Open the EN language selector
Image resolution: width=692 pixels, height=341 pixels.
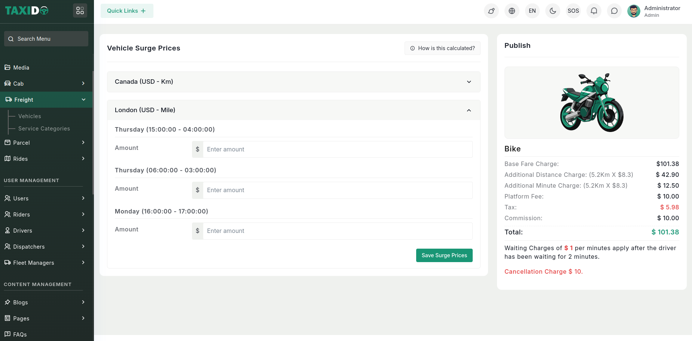click(532, 11)
